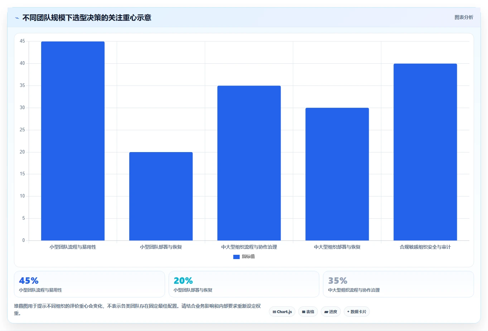Click x-axis label 小型团队部署与恢复
This screenshot has height=331, width=488.
(161, 247)
